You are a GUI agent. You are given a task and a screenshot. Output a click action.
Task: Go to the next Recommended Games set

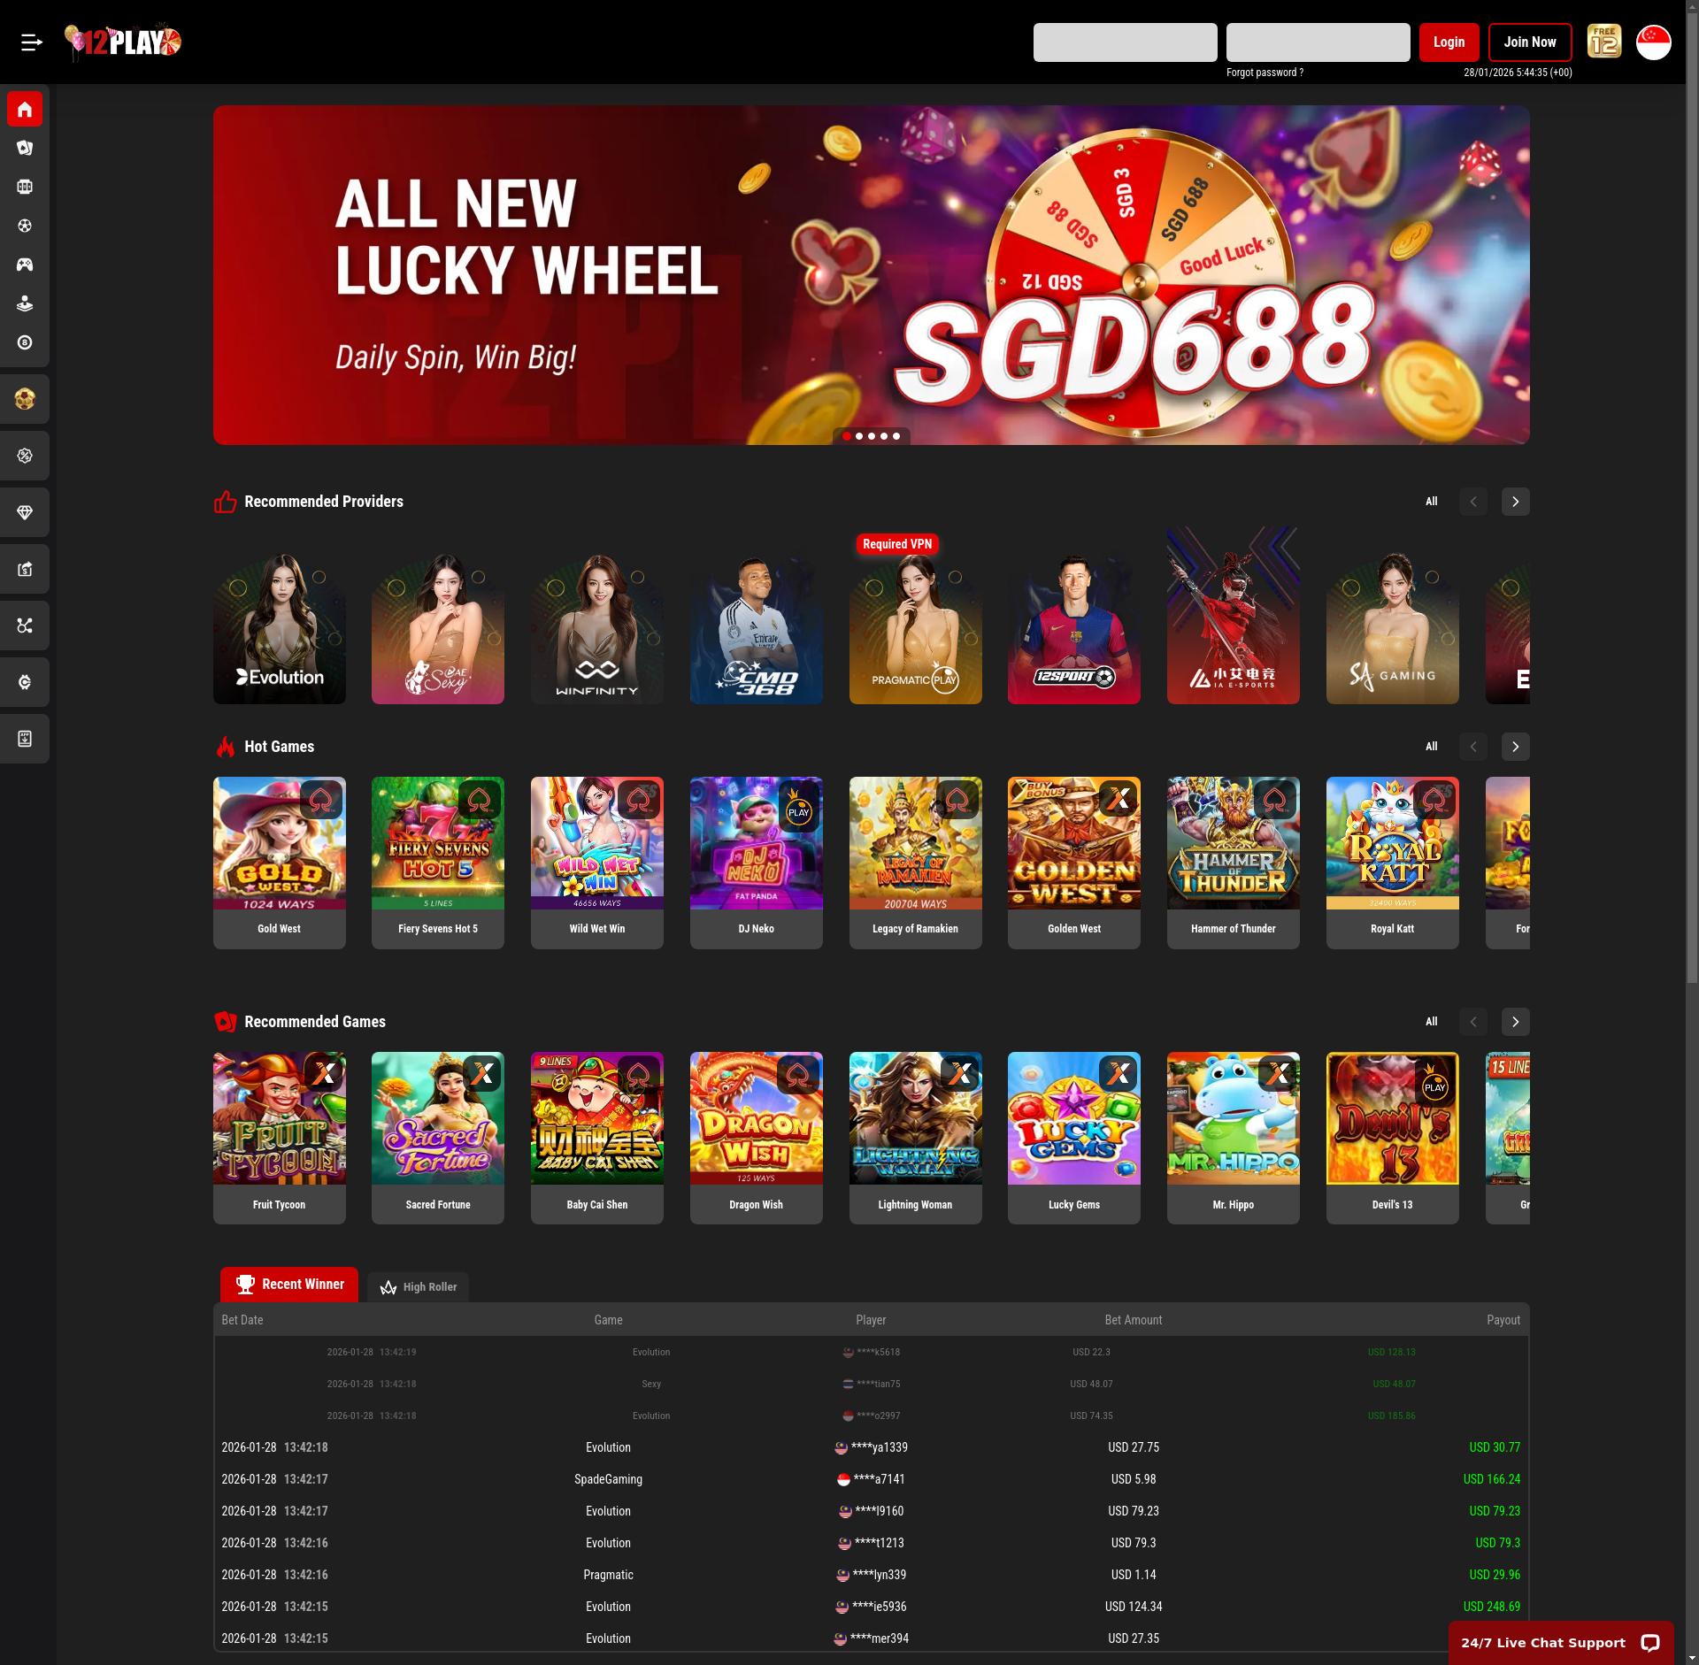click(1515, 1022)
